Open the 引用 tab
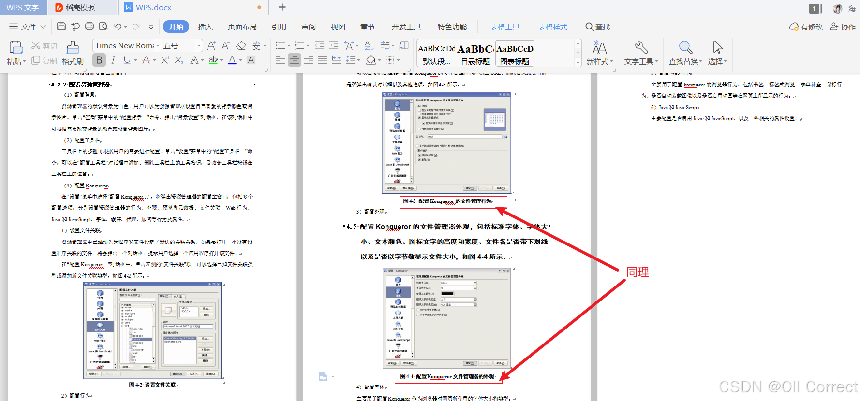Screen dimensions: 860x401 pyautogui.click(x=279, y=27)
